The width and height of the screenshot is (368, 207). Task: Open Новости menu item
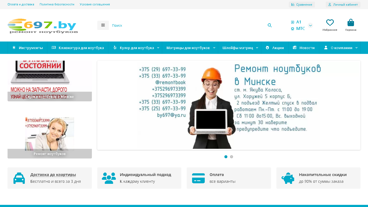[x=304, y=48]
